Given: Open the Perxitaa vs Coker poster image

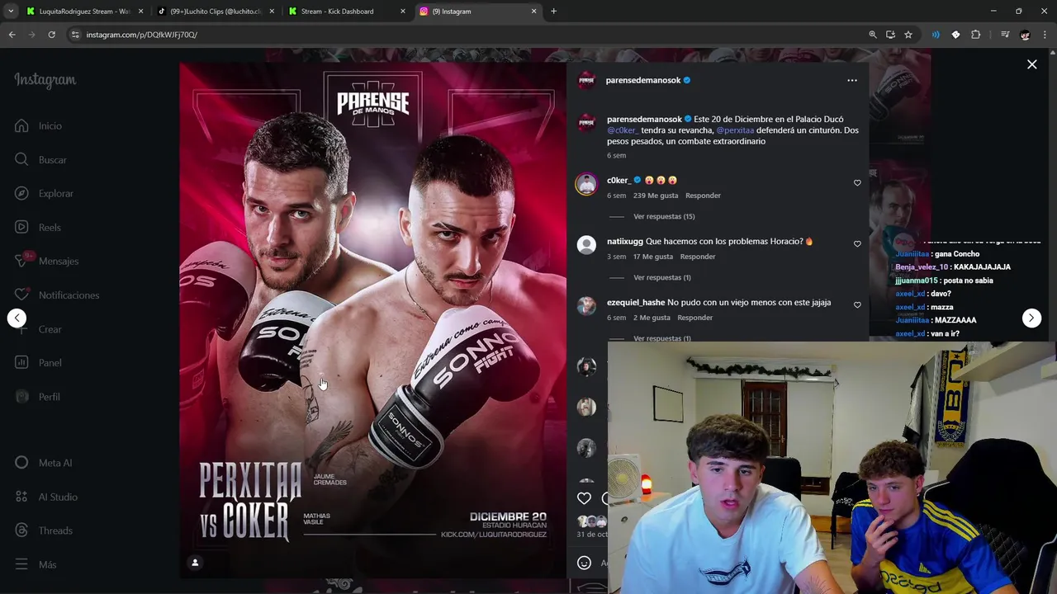Looking at the screenshot, I should click(372, 320).
